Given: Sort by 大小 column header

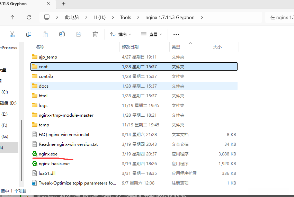Looking at the screenshot, I should click(x=217, y=47).
